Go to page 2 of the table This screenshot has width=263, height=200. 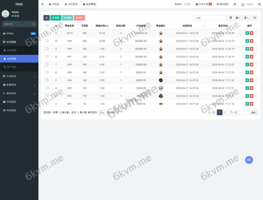pos(225,112)
